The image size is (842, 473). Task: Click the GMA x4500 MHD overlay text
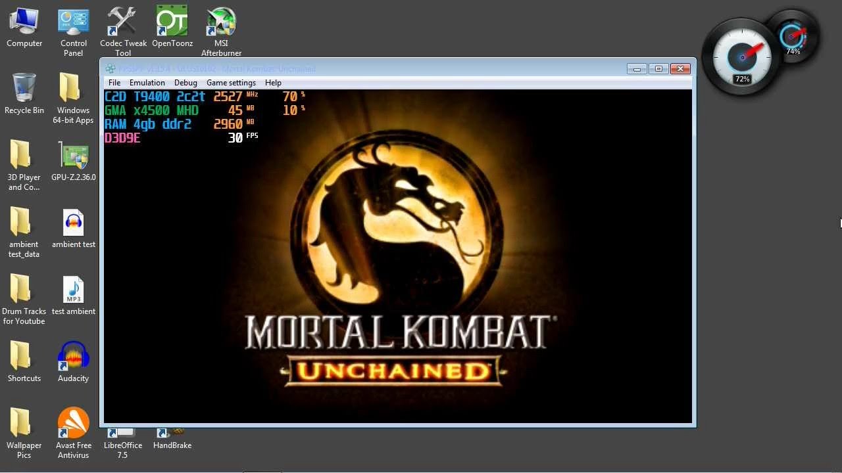[151, 110]
